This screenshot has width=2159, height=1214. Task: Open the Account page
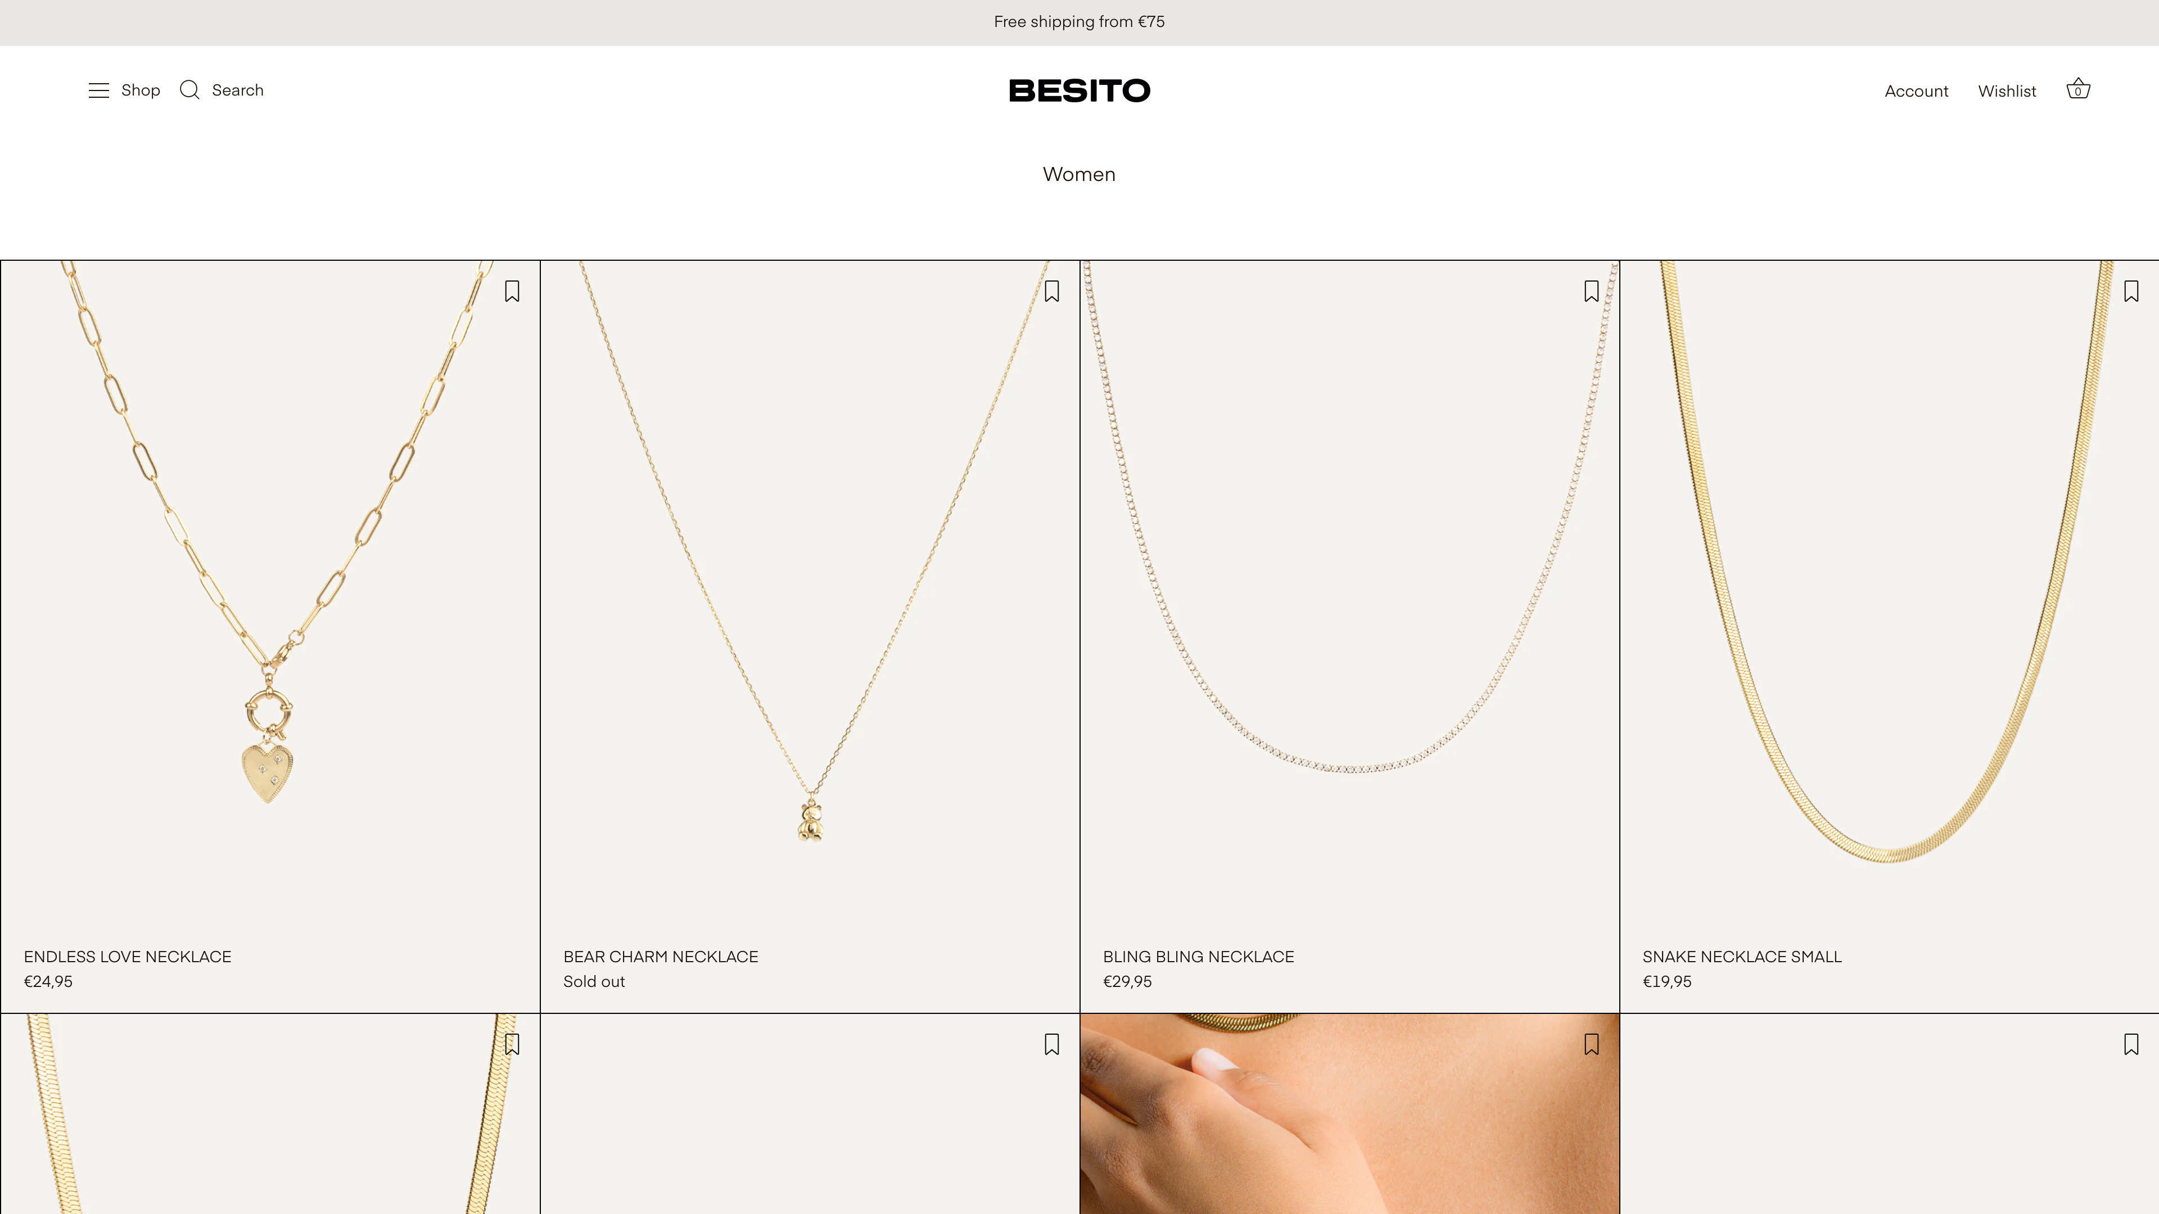coord(1917,90)
